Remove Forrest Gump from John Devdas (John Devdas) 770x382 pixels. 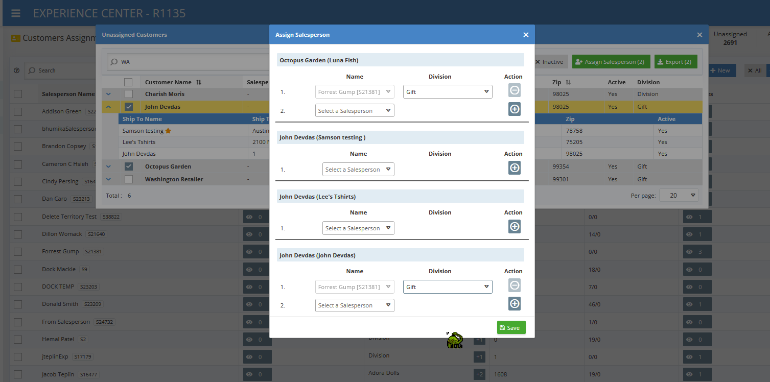click(x=514, y=285)
